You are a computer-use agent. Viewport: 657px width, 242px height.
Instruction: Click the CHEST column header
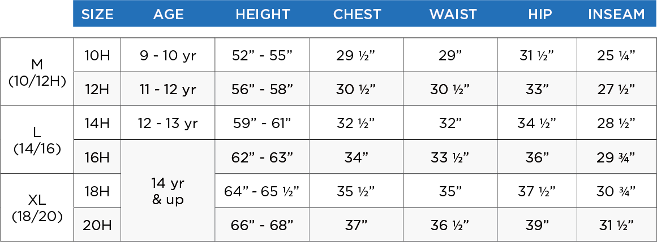point(357,14)
